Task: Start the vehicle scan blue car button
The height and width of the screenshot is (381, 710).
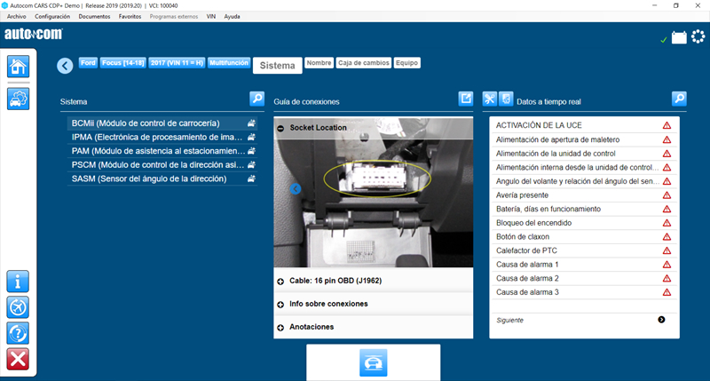Action: coord(373,362)
